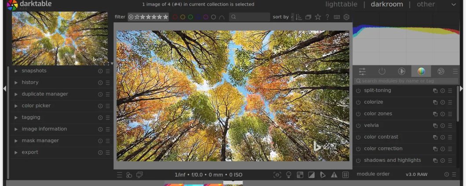This screenshot has height=186, width=466.
Task: Toggle the raw overexposed indicator
Action: click(x=300, y=175)
